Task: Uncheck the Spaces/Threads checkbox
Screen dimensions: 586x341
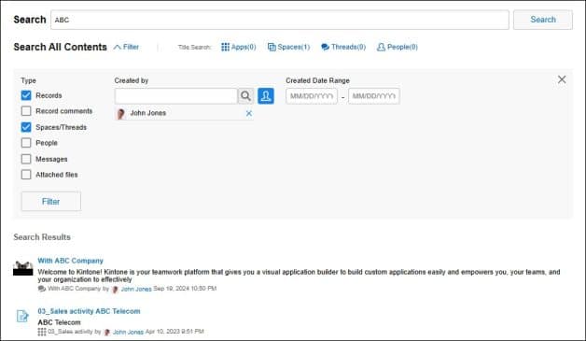Action: 26,127
